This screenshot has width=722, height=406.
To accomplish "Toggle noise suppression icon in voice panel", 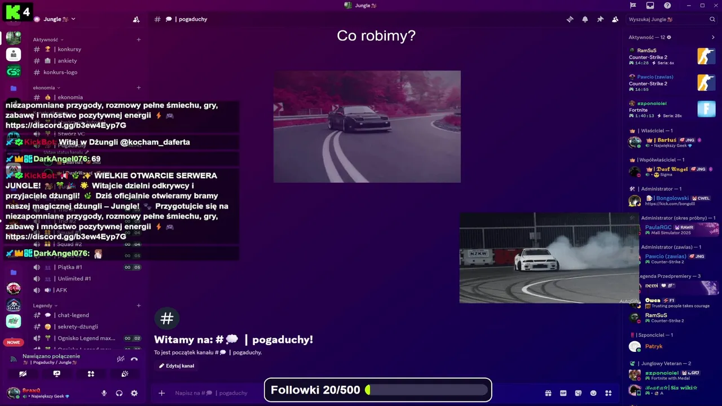I will point(120,359).
